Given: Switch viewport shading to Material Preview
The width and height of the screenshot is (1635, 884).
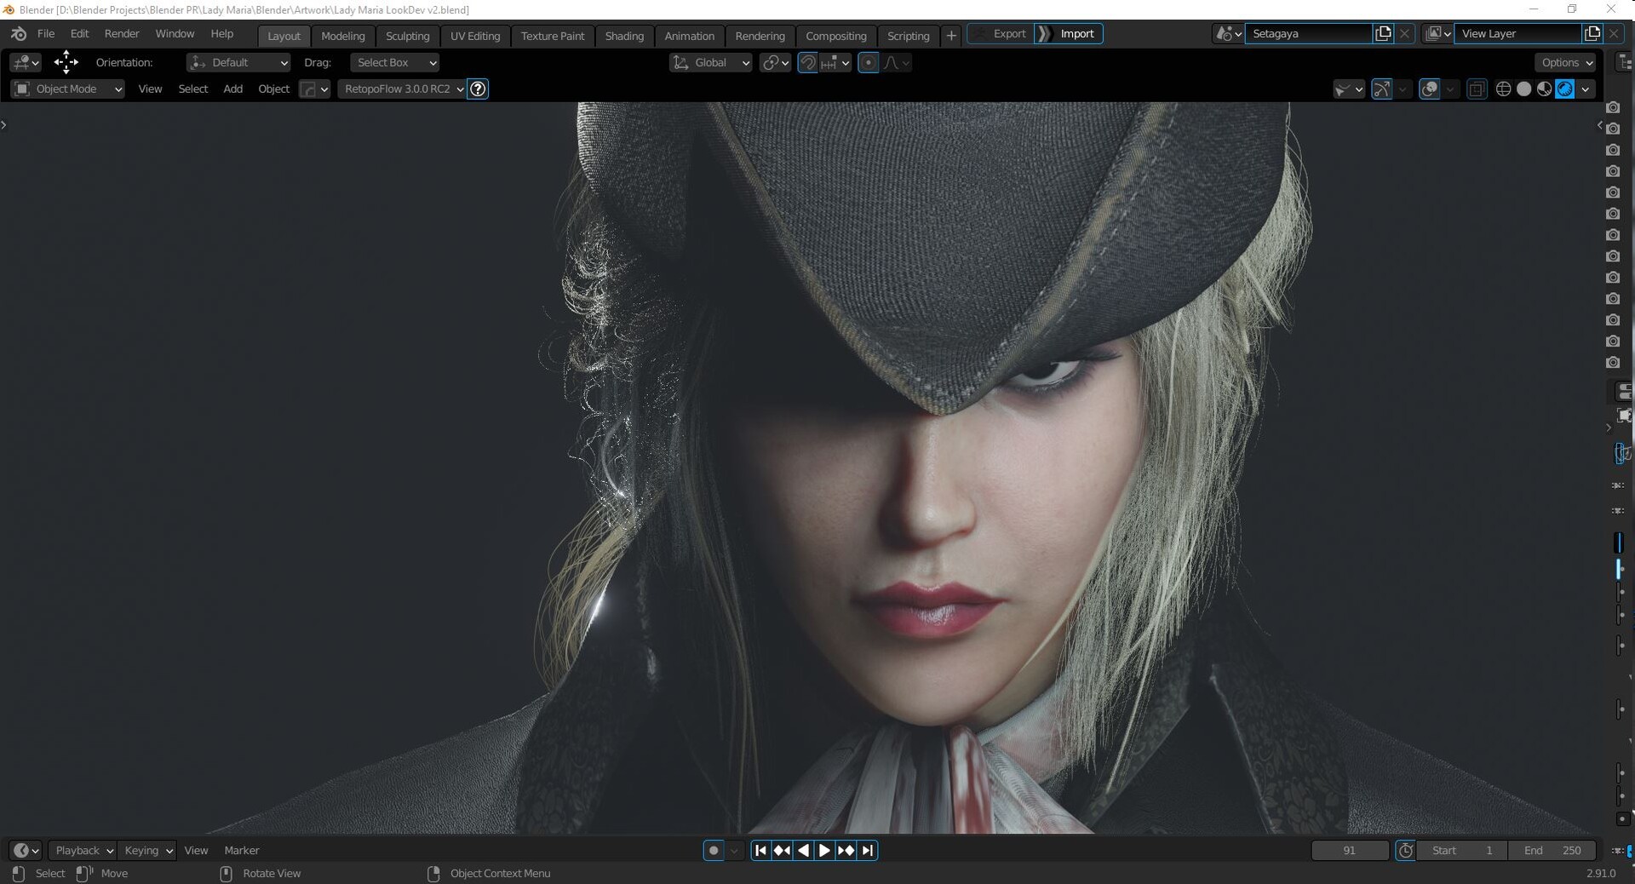Looking at the screenshot, I should pyautogui.click(x=1545, y=89).
